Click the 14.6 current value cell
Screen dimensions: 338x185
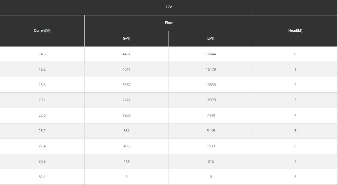point(42,54)
